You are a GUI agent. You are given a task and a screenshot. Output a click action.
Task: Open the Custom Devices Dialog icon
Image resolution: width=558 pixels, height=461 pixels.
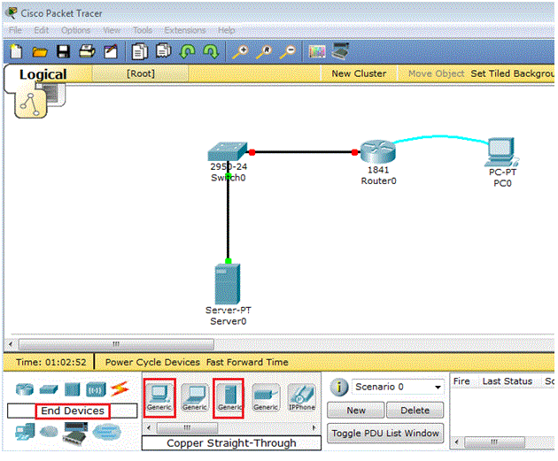340,50
